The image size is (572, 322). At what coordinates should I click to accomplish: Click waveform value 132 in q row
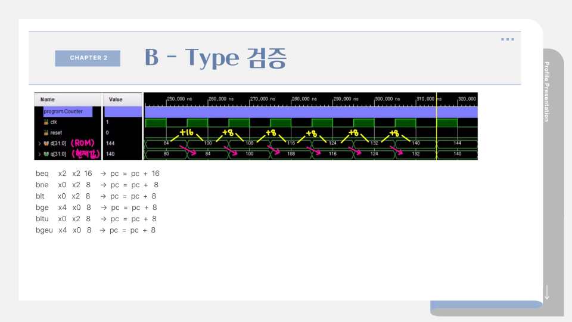pos(416,154)
